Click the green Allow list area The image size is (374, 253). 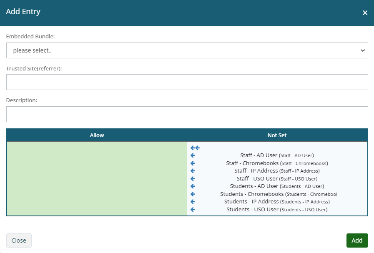tap(97, 178)
